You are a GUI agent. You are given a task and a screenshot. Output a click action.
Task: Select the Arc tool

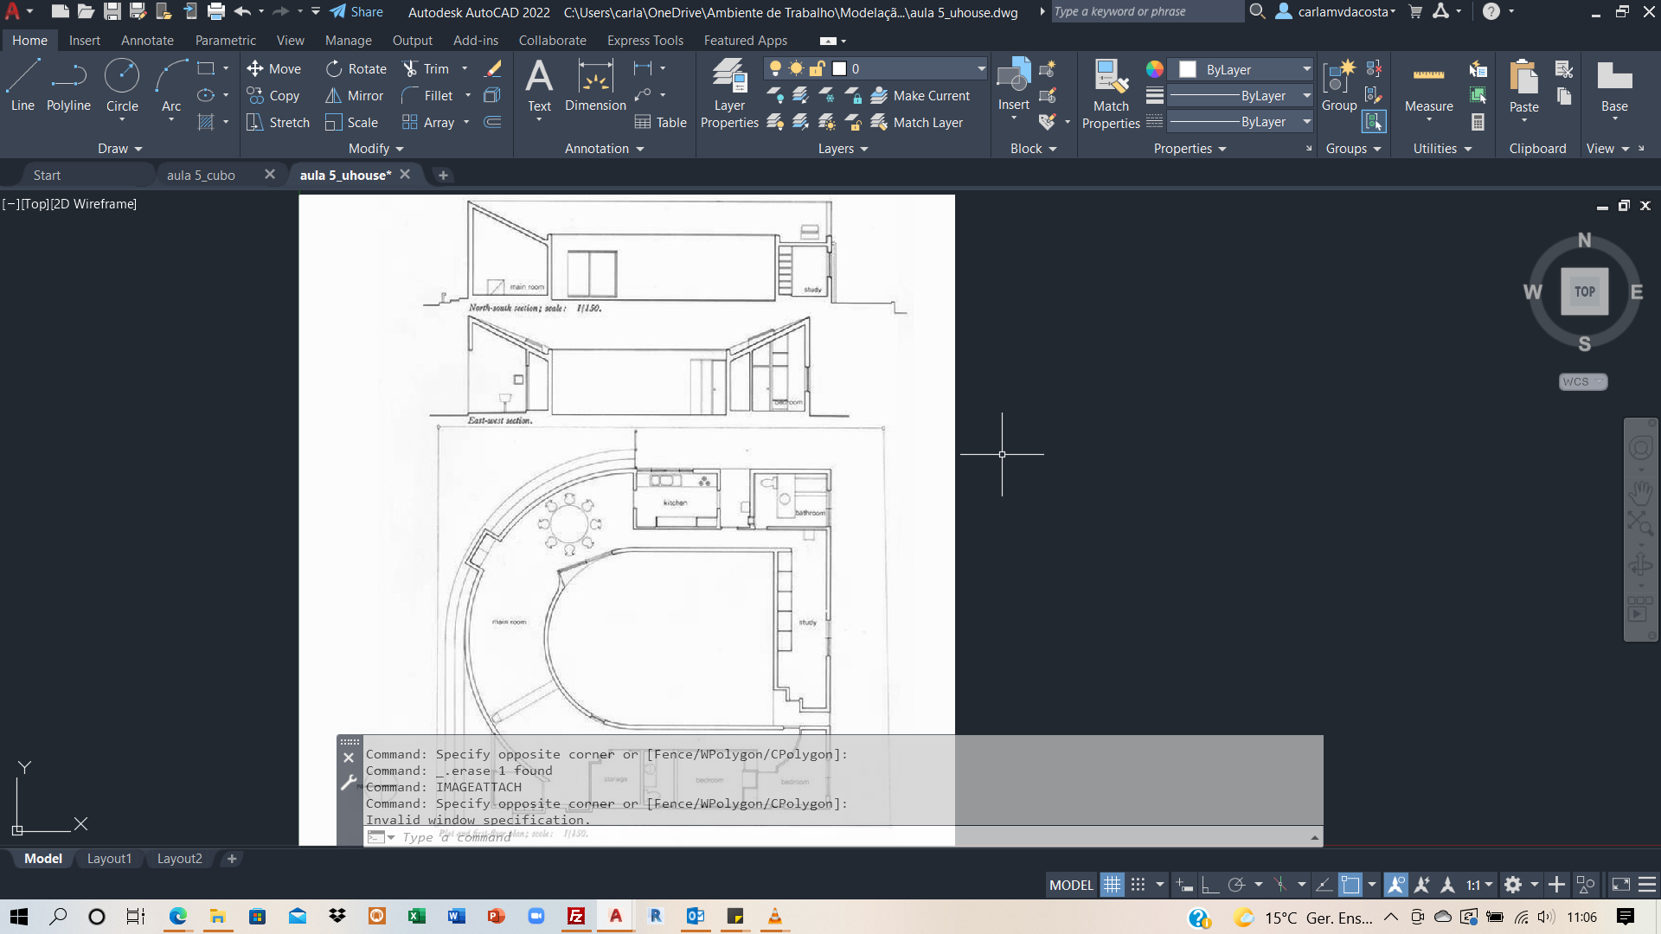[171, 86]
